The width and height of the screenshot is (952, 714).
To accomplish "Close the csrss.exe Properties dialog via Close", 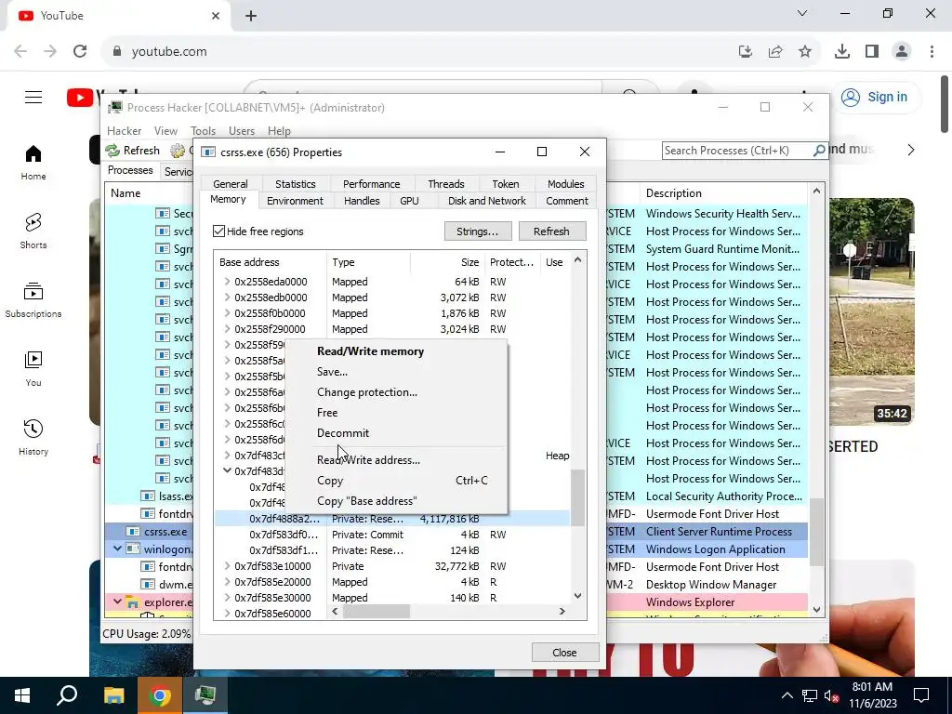I will 564,653.
